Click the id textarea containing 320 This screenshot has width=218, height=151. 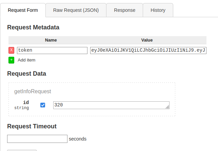(111, 105)
